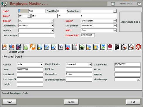The image size is (143, 107).
Task: Open the disabled Branch dropdown showing HO
Action: pyautogui.click(x=52, y=21)
